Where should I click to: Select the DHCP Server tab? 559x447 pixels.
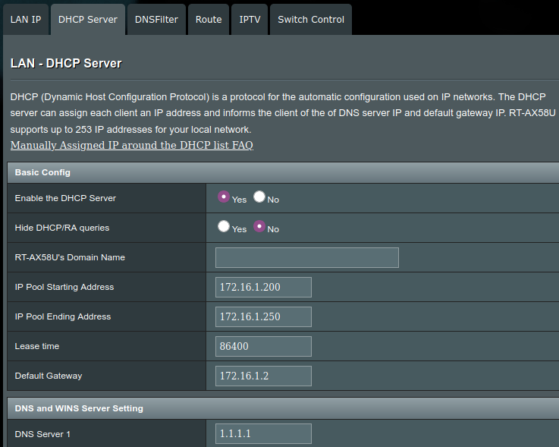pos(87,20)
